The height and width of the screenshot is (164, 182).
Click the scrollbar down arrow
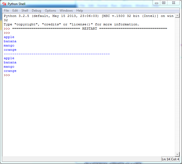tap(177, 154)
